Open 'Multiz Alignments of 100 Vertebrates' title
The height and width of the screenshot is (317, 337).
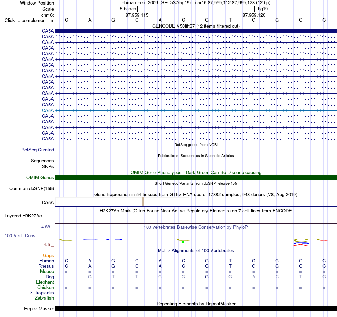pos(196,250)
